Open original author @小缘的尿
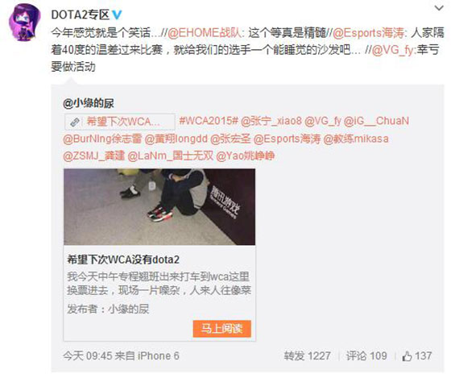This screenshot has width=451, height=374. (89, 103)
